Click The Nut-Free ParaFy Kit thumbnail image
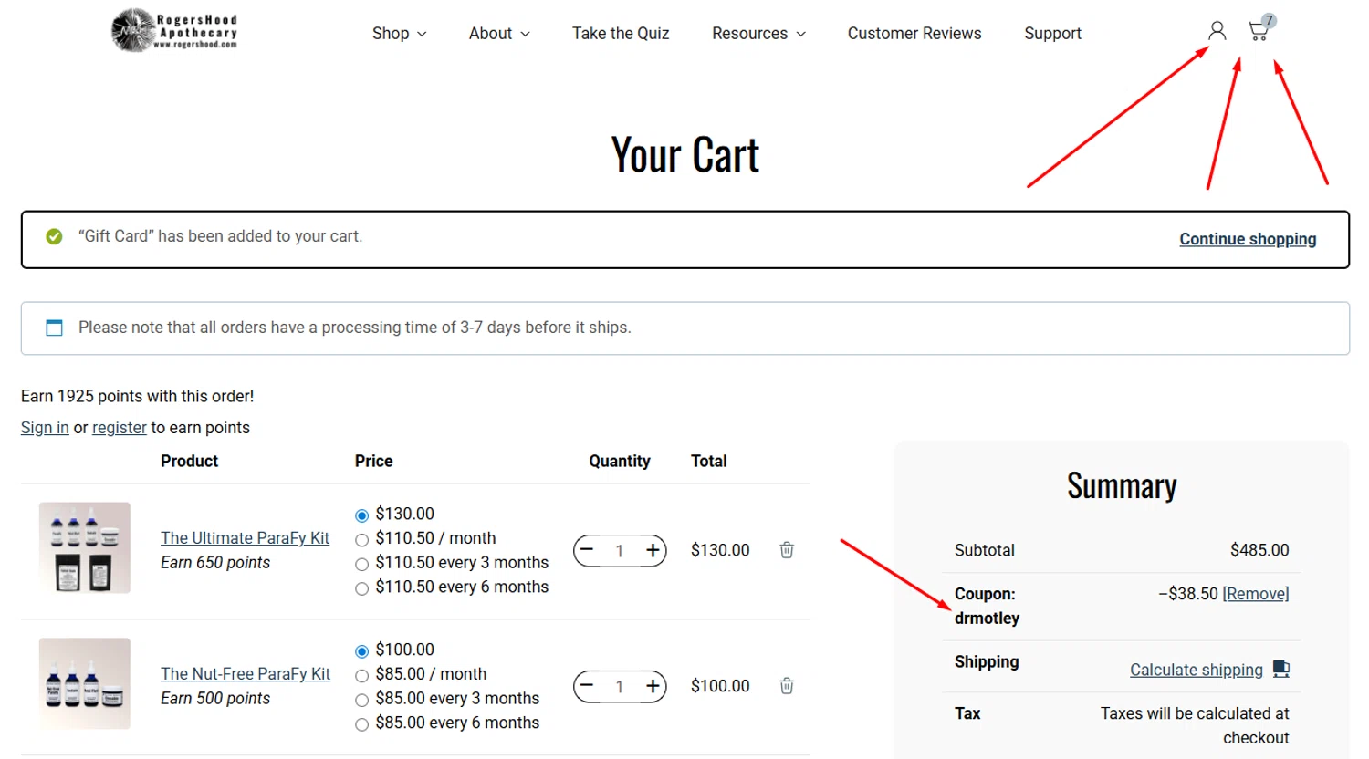Viewport: 1369px width, 759px height. point(85,683)
